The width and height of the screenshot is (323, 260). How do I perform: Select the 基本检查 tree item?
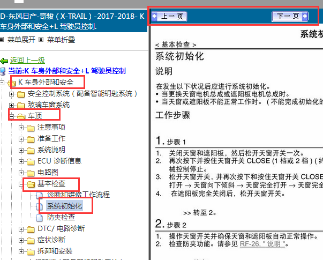coord(51,183)
